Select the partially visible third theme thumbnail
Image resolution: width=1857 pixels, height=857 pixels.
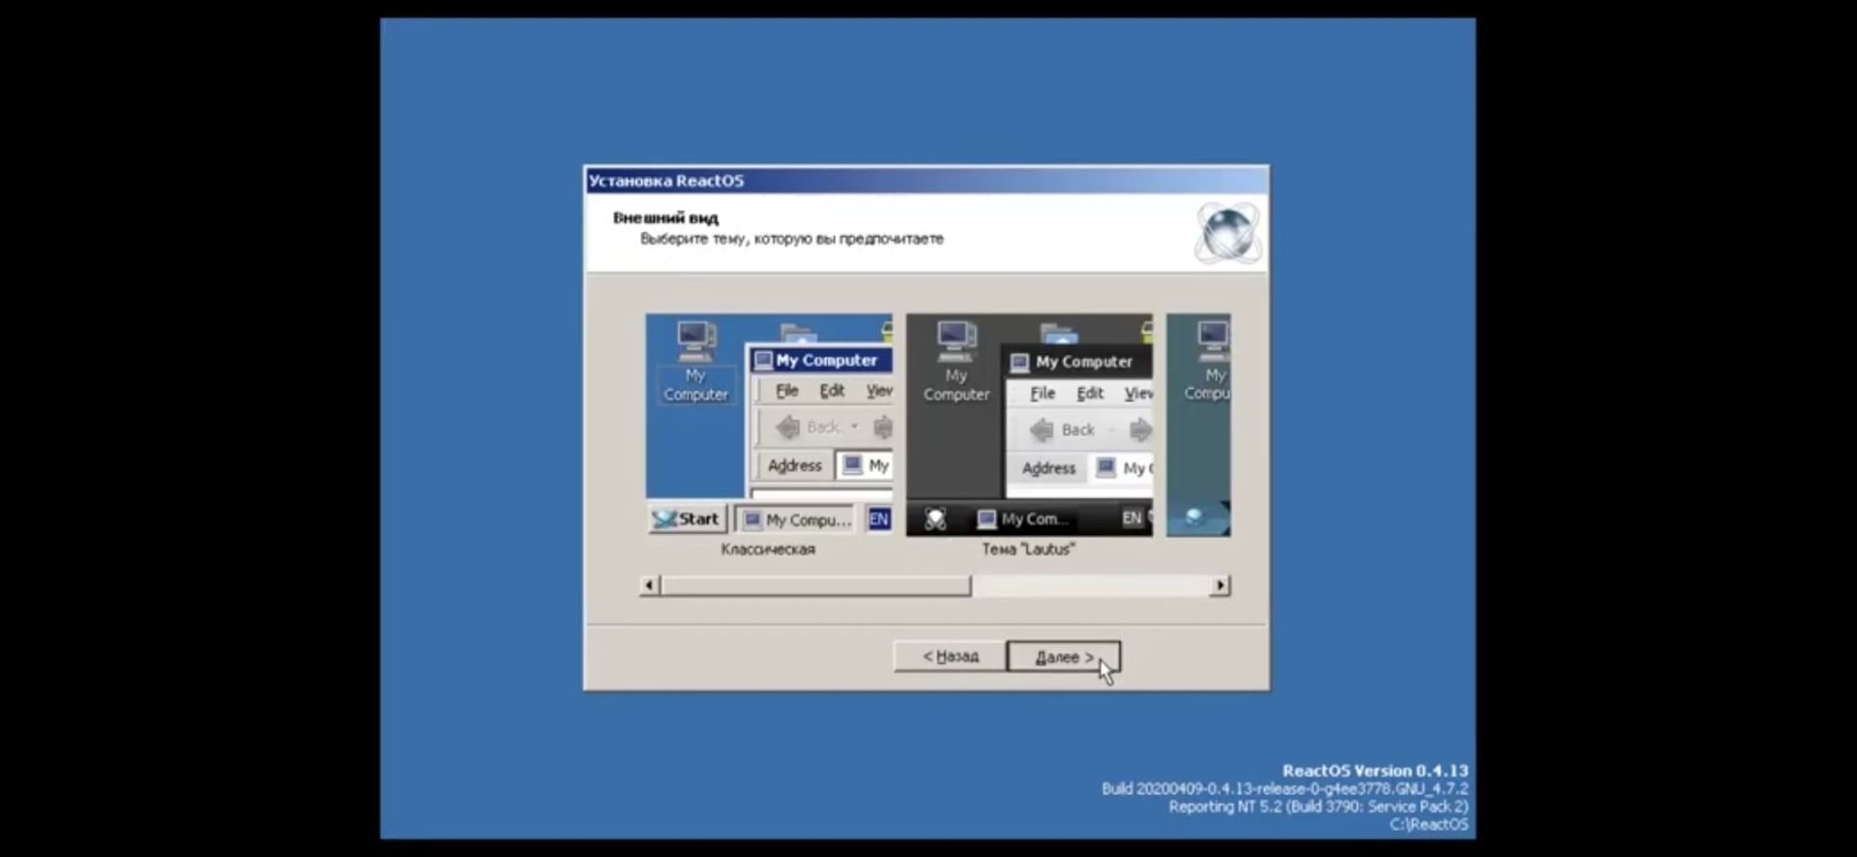point(1198,425)
